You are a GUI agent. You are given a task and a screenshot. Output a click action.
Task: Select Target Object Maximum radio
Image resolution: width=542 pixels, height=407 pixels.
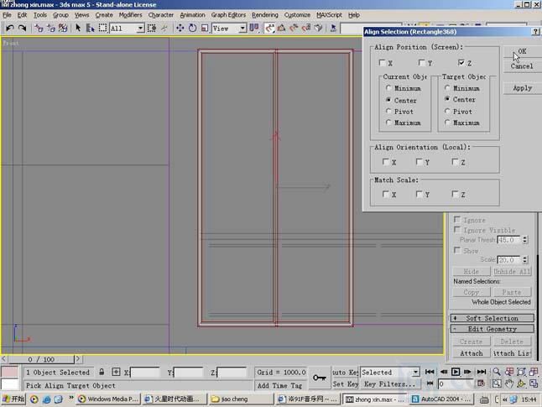[447, 123]
